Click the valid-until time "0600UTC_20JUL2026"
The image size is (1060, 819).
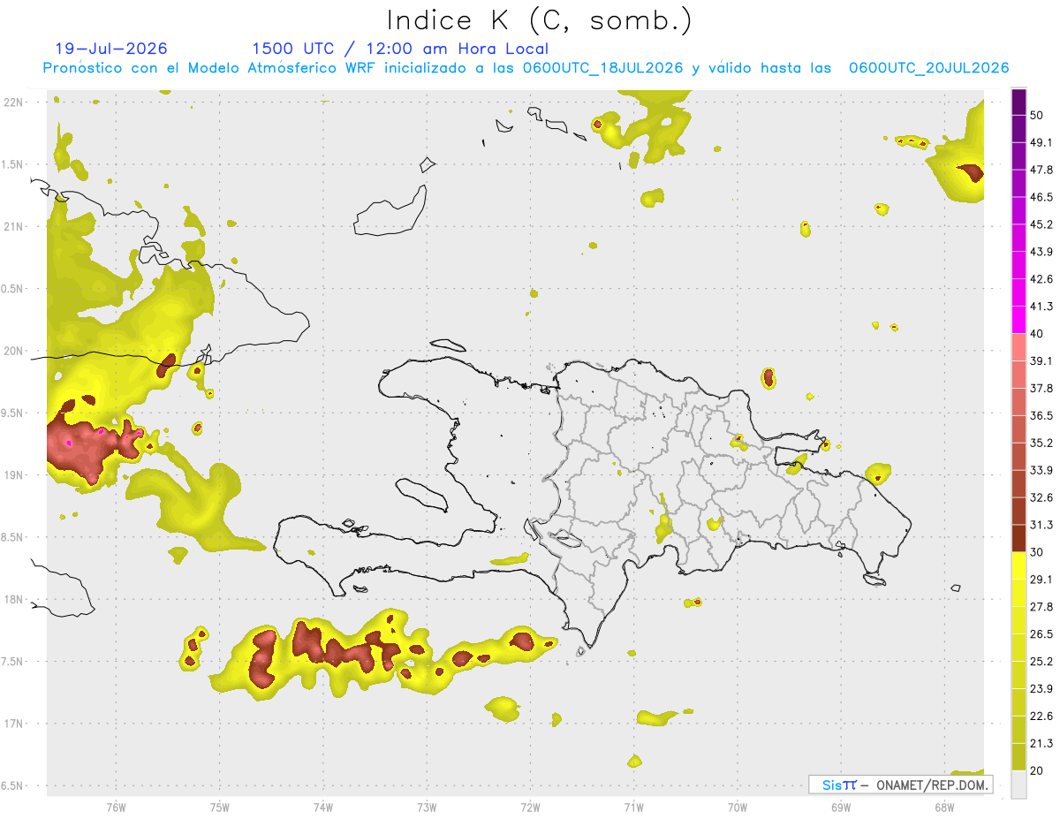pos(928,68)
